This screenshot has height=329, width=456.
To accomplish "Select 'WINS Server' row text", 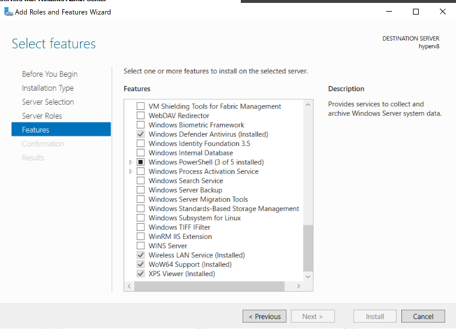I will [168, 246].
